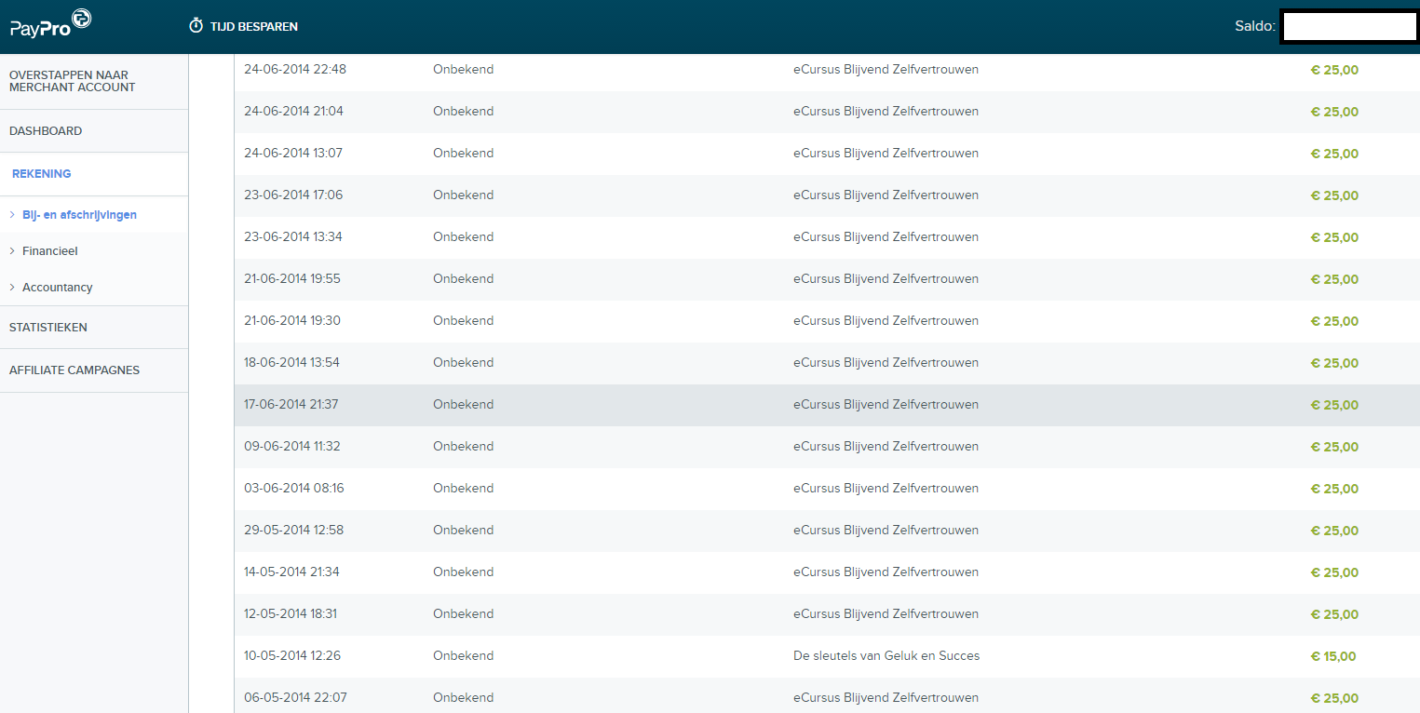Select the 29-05-2014 12:58 transaction date
This screenshot has width=1420, height=713.
[x=294, y=531]
